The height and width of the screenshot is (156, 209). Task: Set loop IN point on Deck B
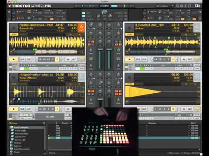[x=184, y=59]
